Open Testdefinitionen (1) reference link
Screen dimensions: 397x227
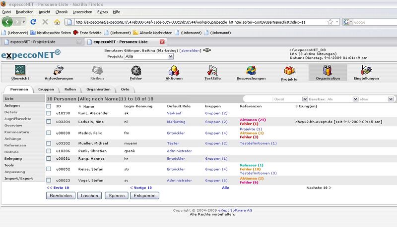point(258,143)
